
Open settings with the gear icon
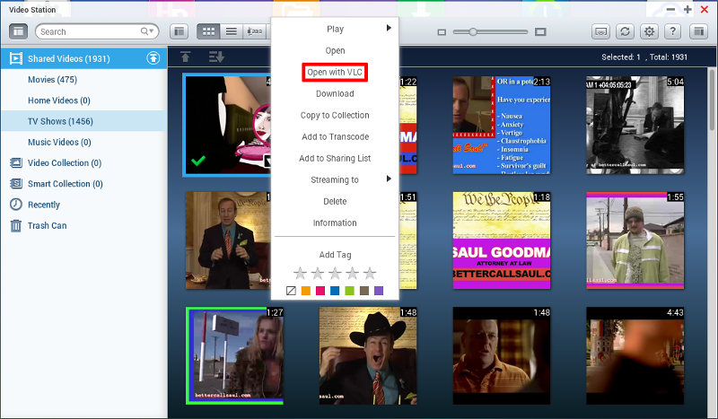[x=649, y=31]
